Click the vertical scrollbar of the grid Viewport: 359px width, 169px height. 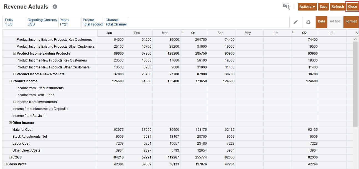click(x=355, y=83)
